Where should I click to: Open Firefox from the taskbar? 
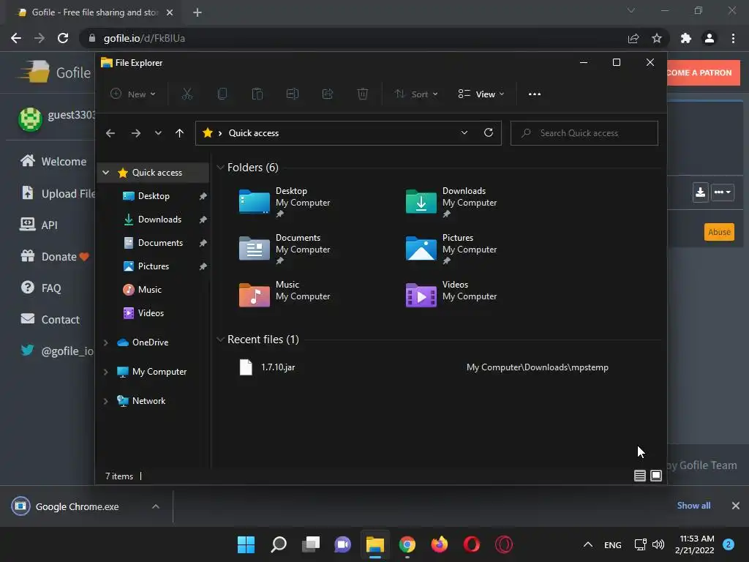point(440,544)
